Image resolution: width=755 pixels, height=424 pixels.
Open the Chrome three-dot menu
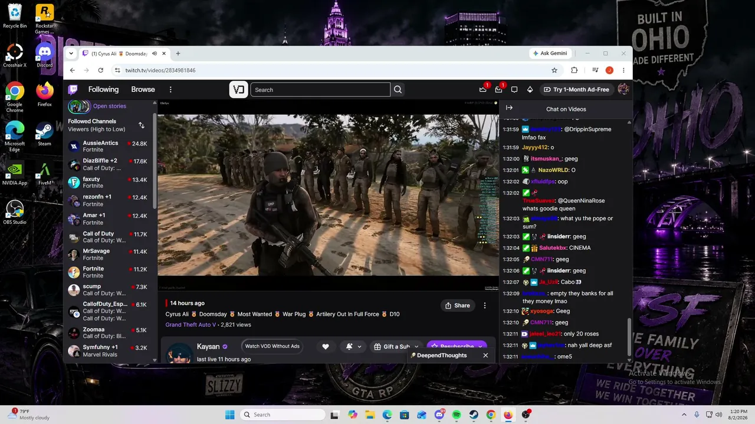pyautogui.click(x=623, y=70)
